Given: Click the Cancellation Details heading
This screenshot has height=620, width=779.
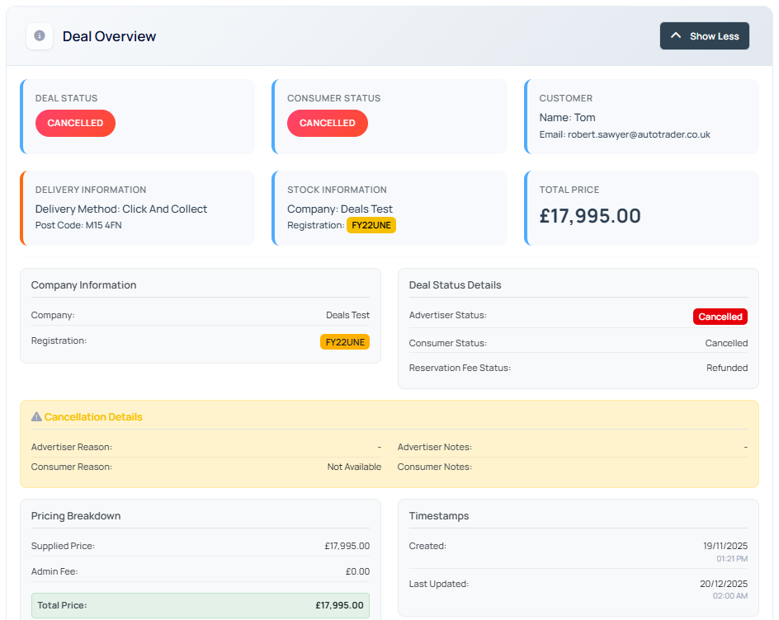Looking at the screenshot, I should click(x=93, y=417).
